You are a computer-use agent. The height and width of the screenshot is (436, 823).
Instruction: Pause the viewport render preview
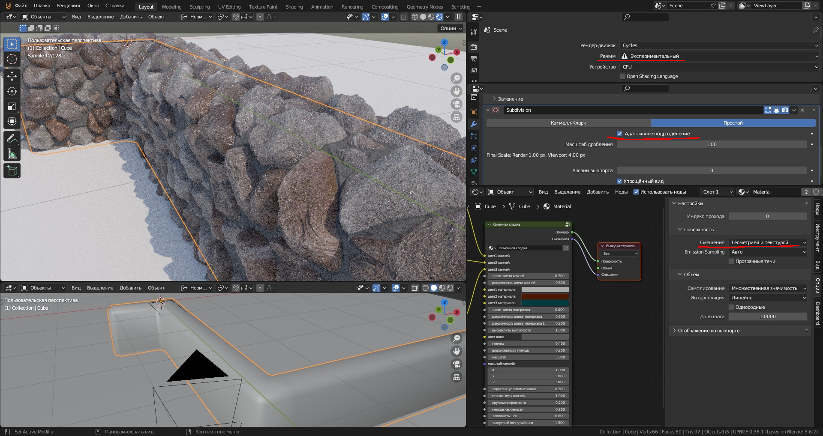pos(459,17)
